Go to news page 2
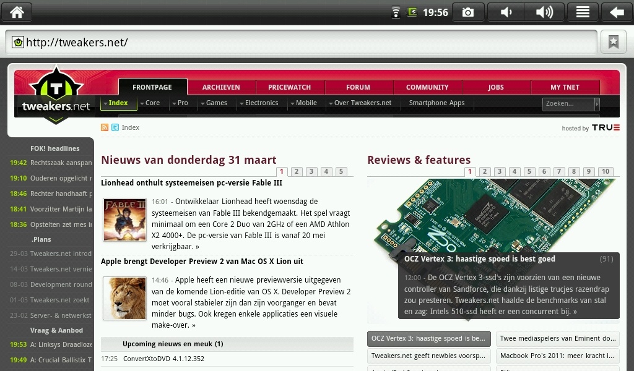 pyautogui.click(x=297, y=171)
